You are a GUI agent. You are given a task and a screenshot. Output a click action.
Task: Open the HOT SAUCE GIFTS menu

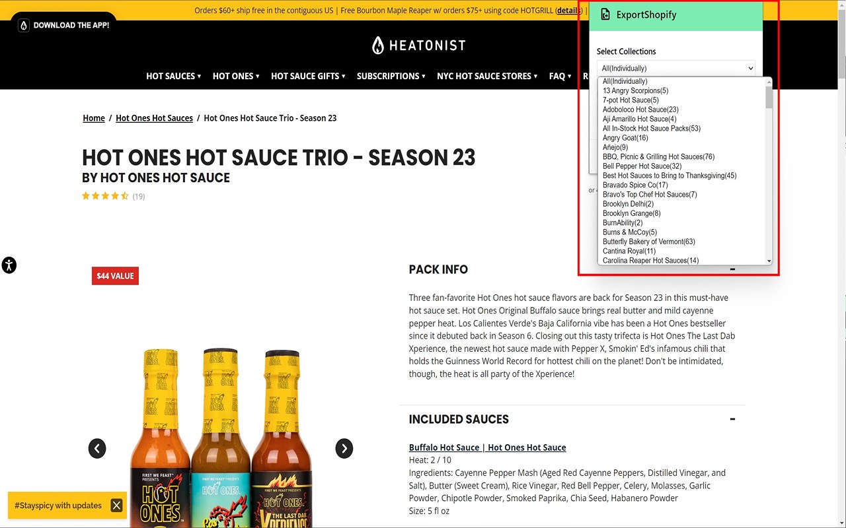308,76
